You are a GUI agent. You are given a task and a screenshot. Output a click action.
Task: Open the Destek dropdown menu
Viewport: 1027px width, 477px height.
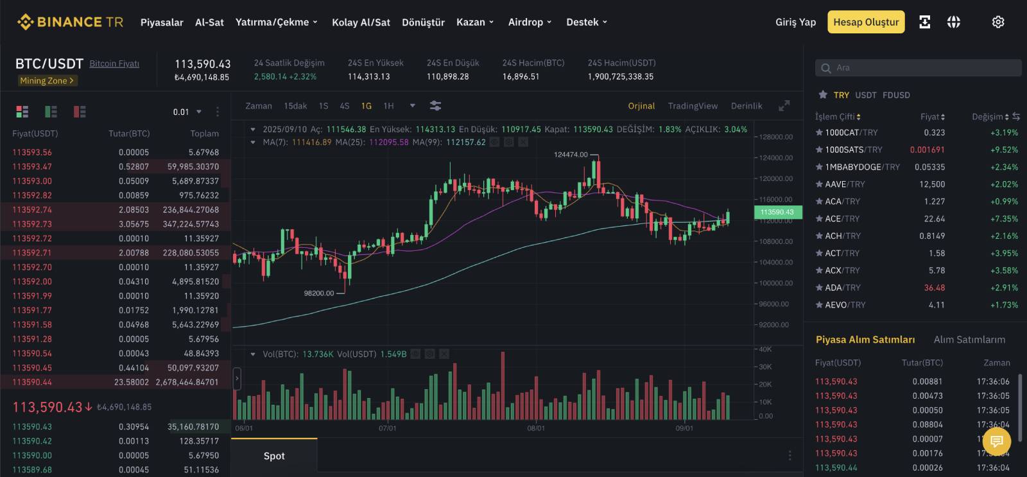tap(587, 22)
